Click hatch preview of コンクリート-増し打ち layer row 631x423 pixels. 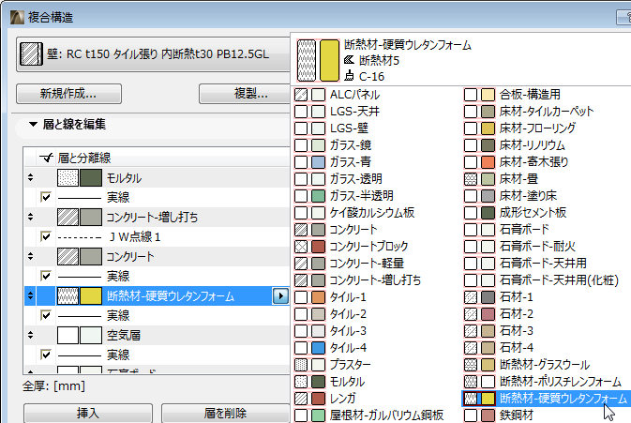click(x=68, y=218)
